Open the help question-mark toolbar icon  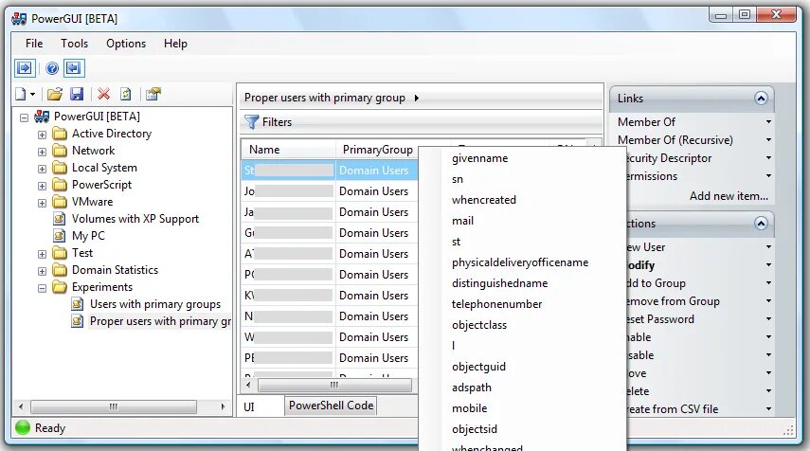pyautogui.click(x=52, y=67)
